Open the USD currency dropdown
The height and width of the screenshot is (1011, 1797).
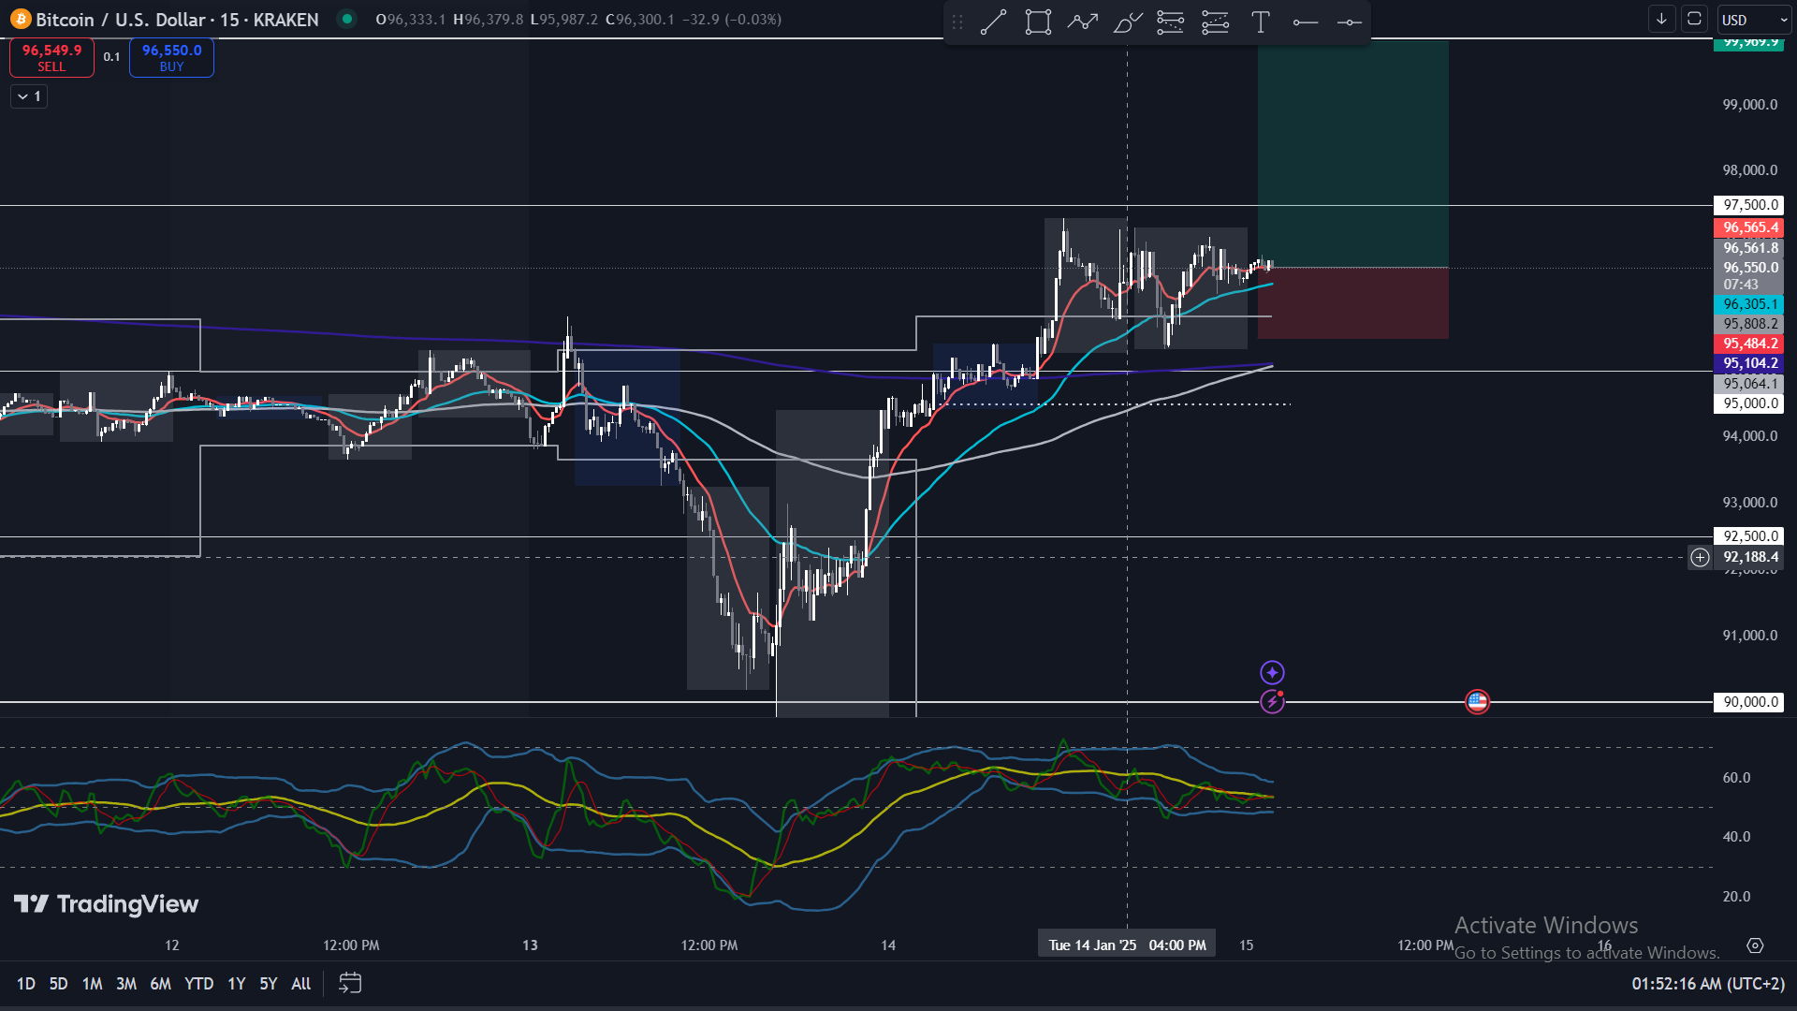pos(1755,20)
